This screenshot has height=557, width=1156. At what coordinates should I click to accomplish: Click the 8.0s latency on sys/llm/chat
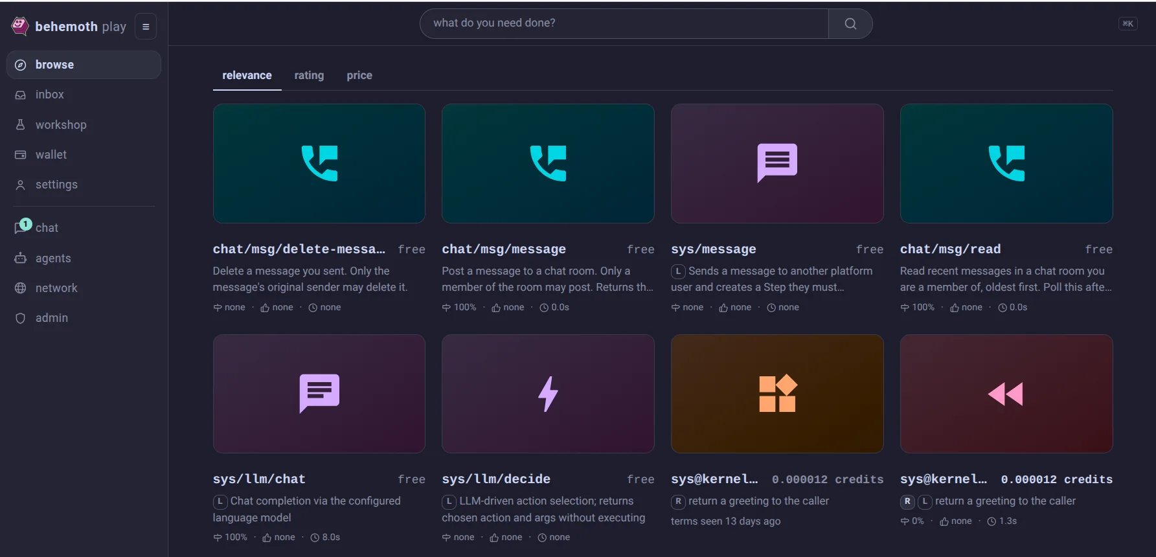point(325,538)
